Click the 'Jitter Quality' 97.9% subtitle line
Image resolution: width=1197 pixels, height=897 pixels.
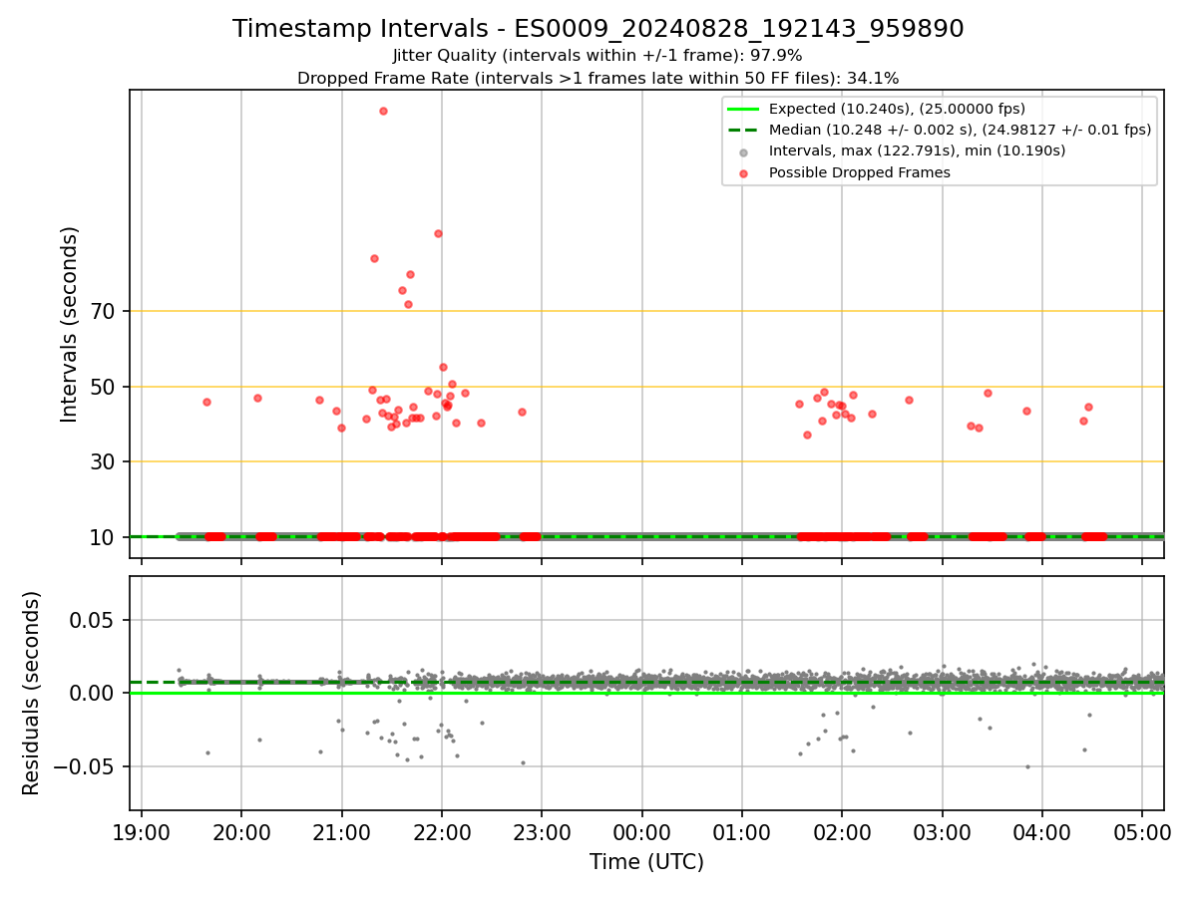[598, 56]
